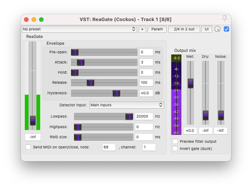Enable Invert gate (duck)
Screen dimensions: 252x189
[175, 148]
